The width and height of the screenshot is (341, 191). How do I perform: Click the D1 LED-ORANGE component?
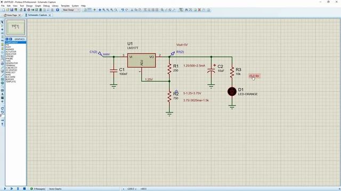click(232, 92)
